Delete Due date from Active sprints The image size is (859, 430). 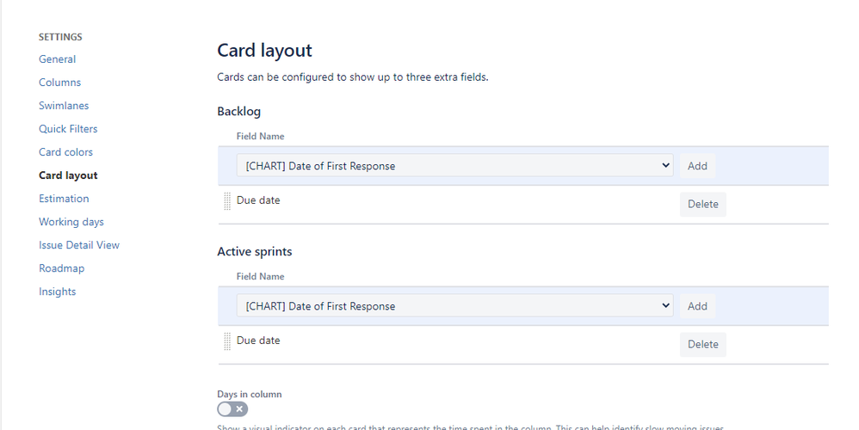point(703,344)
